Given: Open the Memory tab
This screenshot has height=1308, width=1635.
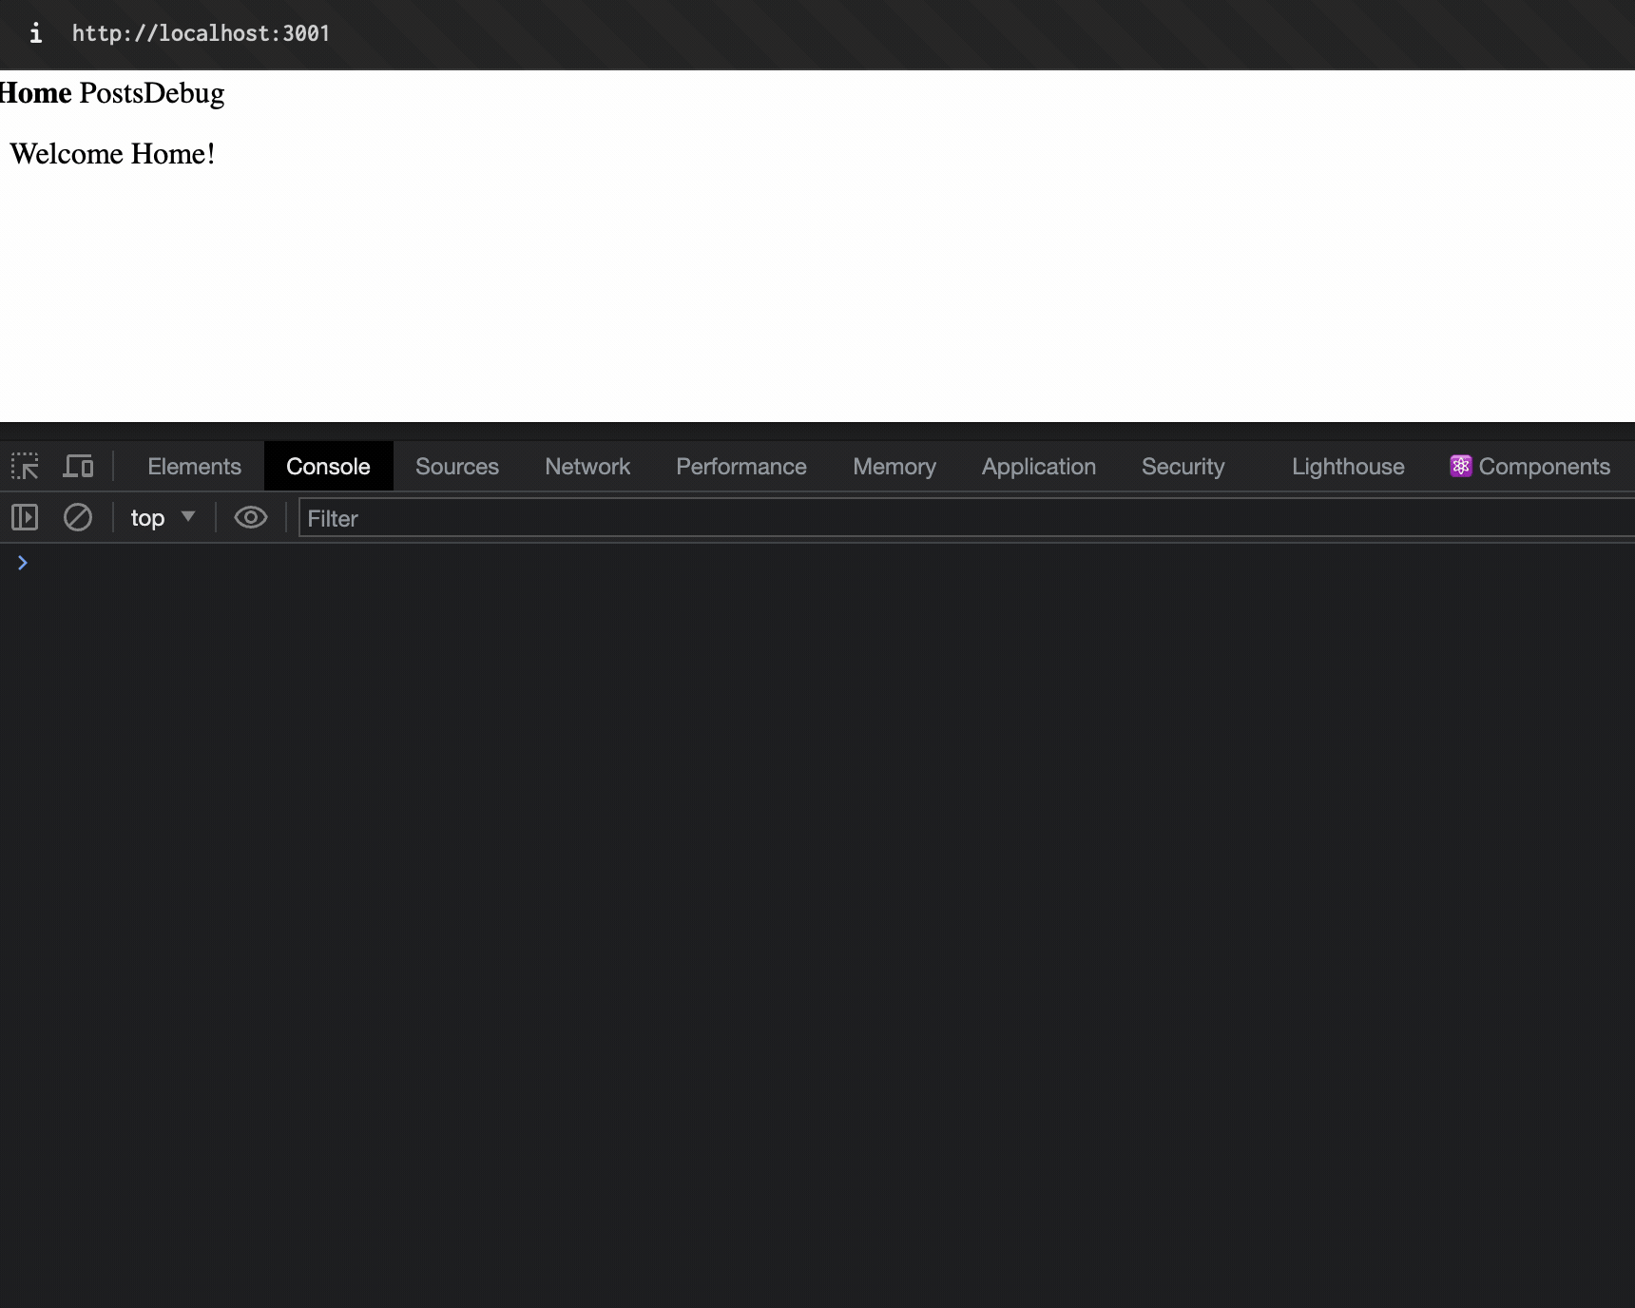Looking at the screenshot, I should pos(894,466).
